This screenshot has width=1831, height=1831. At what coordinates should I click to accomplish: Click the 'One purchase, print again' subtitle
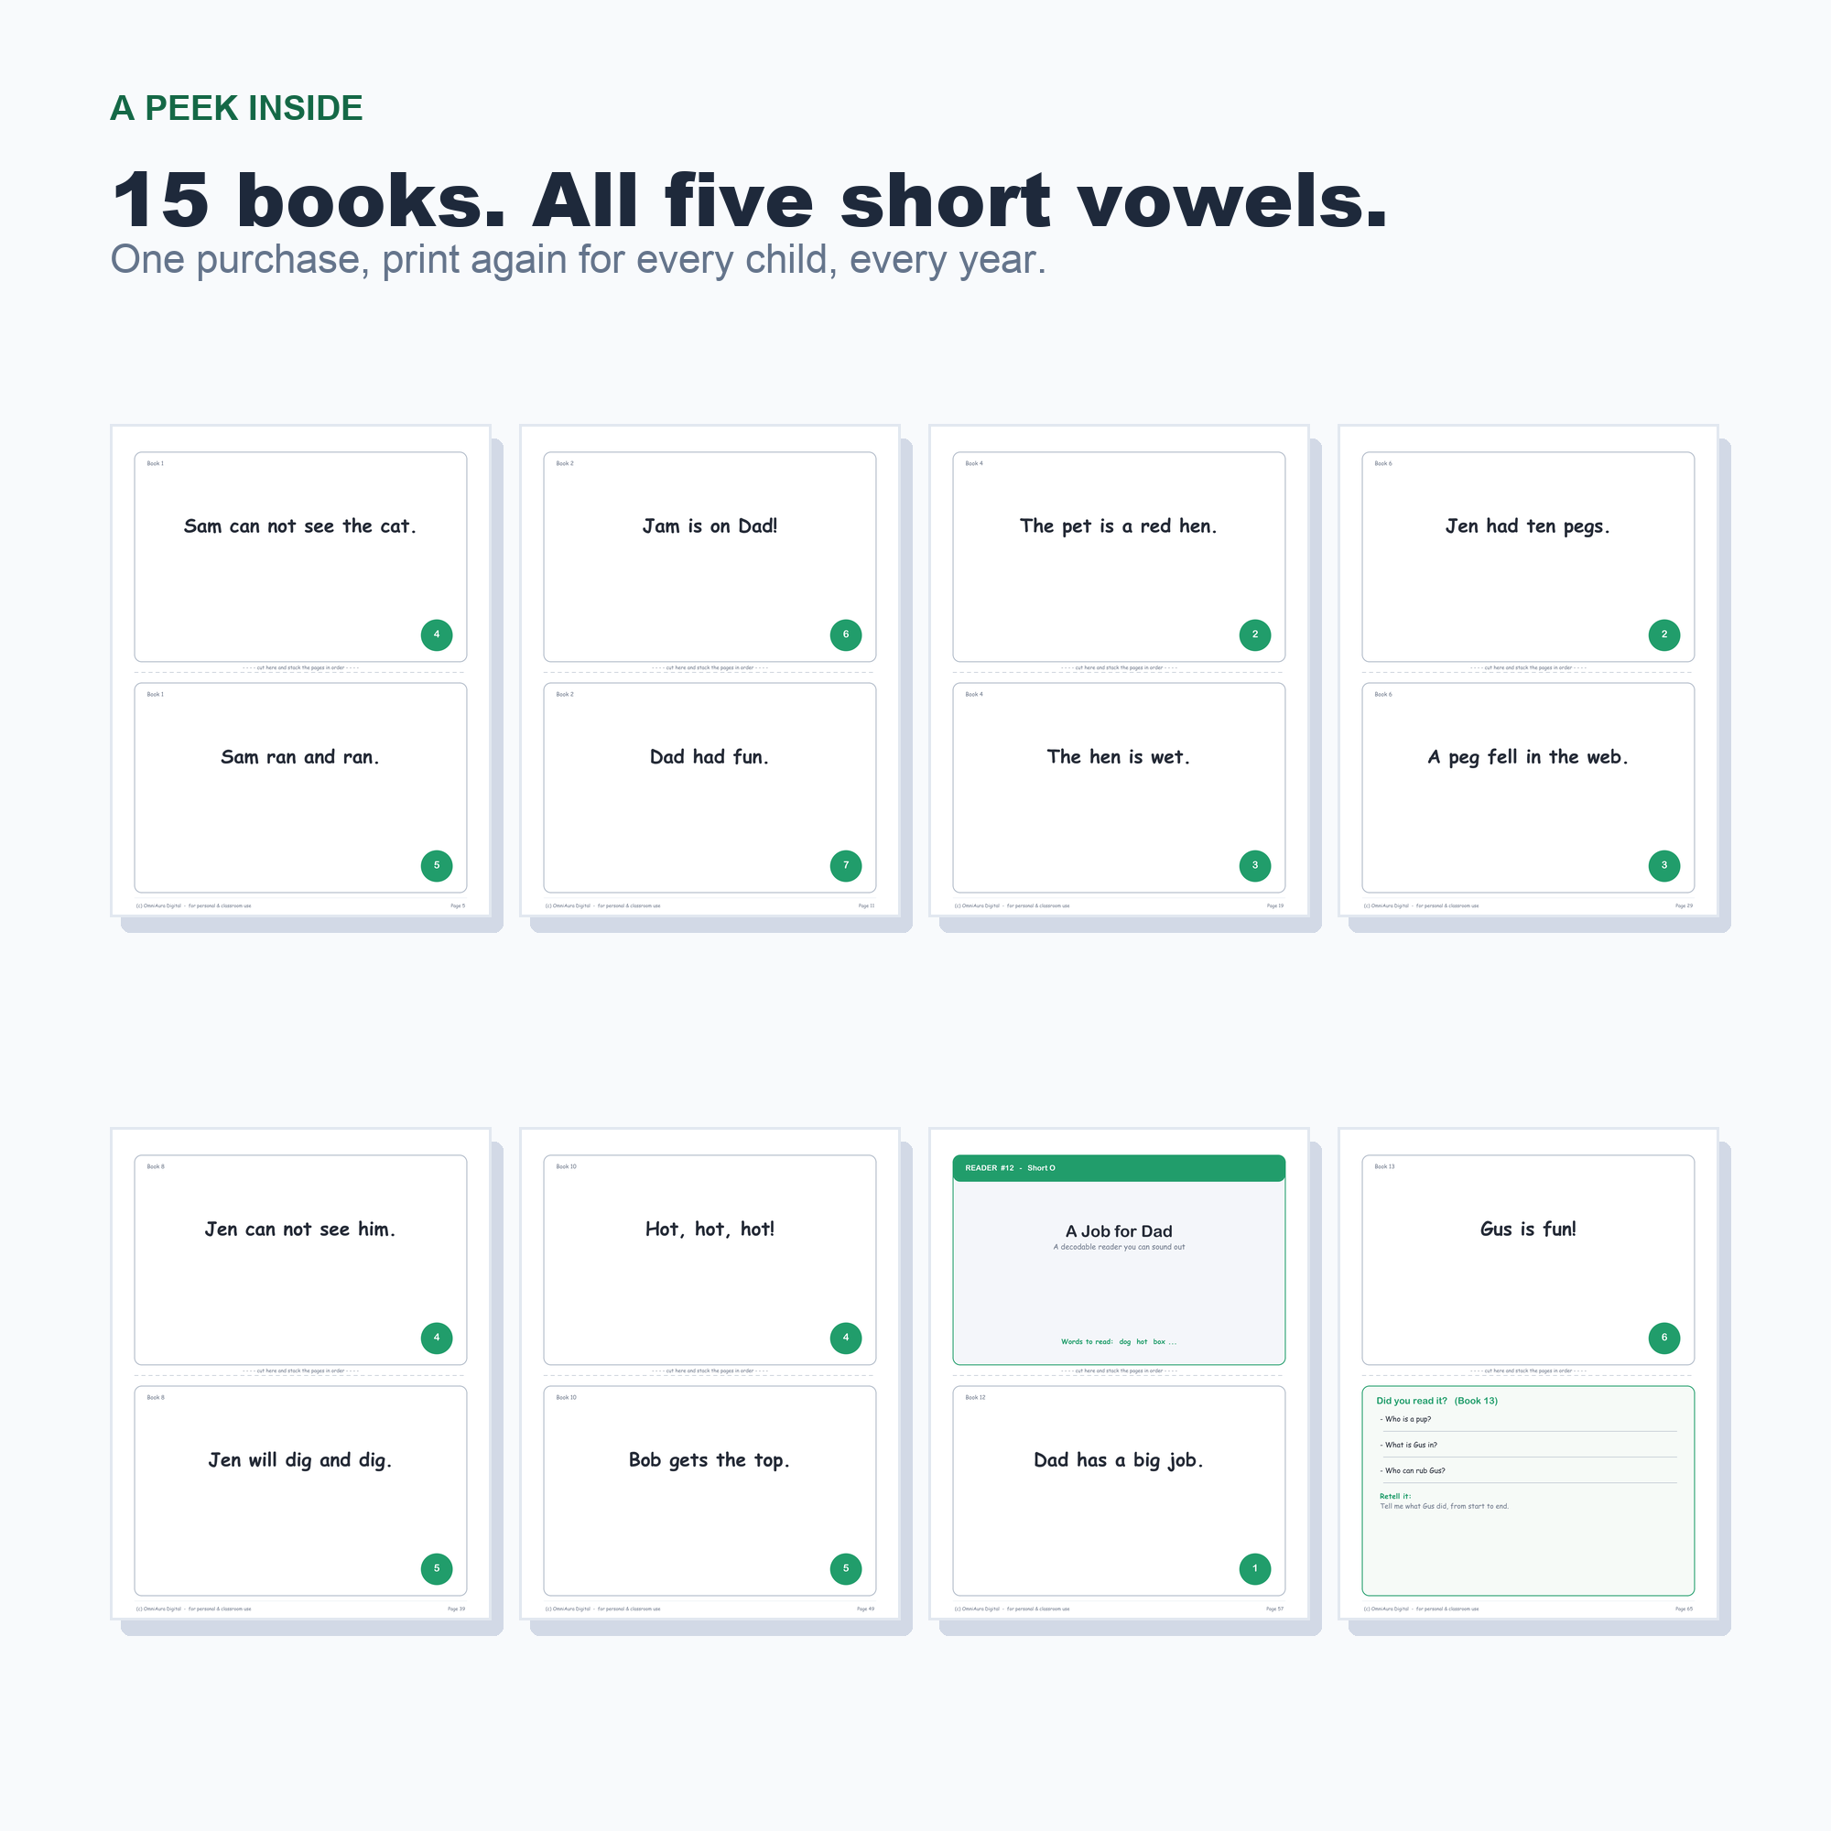[578, 260]
